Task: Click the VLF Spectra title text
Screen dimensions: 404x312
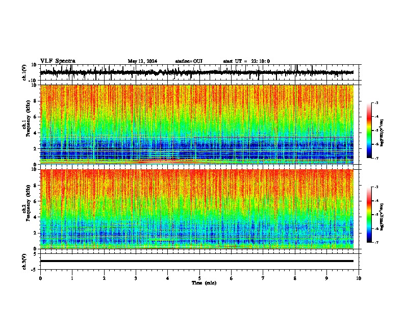Action: tap(58, 61)
